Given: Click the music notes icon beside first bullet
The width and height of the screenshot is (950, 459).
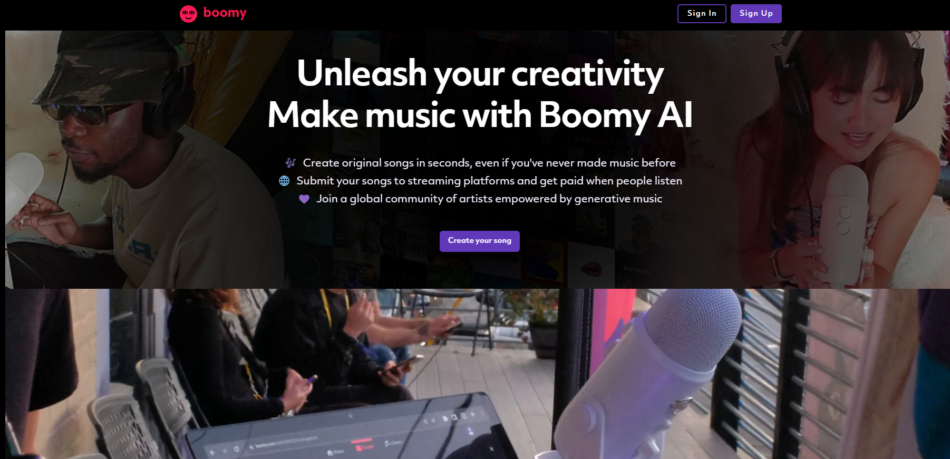Looking at the screenshot, I should [290, 163].
